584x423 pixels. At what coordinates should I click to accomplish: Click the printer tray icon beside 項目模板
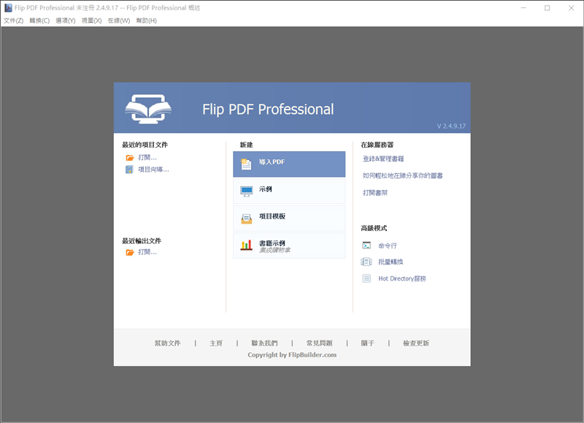246,218
